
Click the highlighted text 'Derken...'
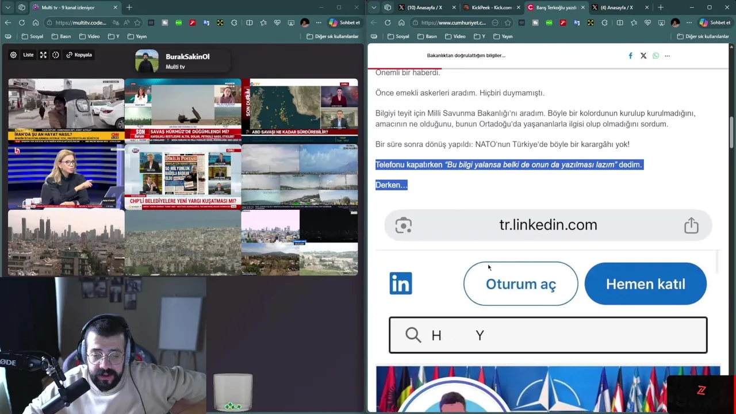[x=391, y=185]
